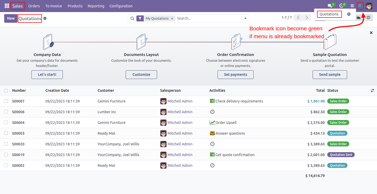377x194 pixels.
Task: Select checkbox for order S00002
Action: (6, 165)
